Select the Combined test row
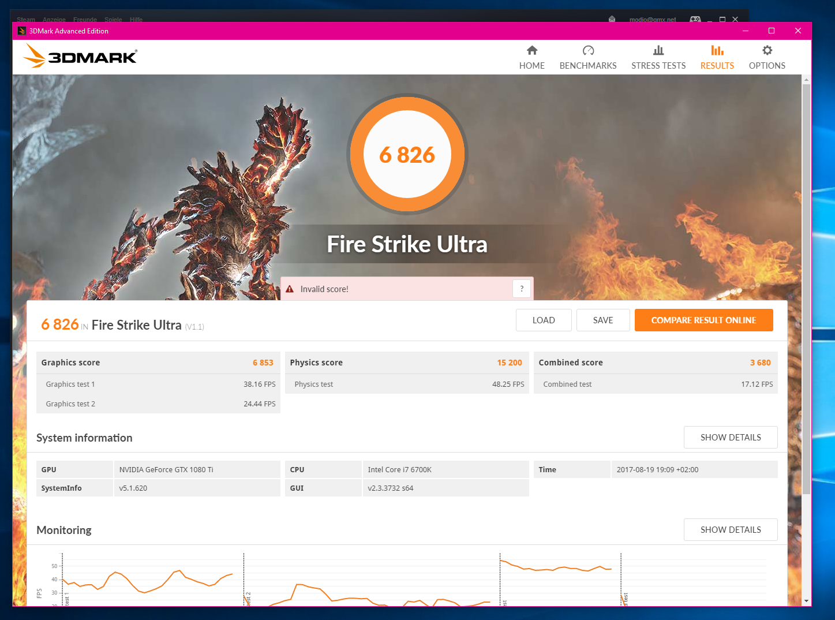This screenshot has width=835, height=620. [x=656, y=384]
